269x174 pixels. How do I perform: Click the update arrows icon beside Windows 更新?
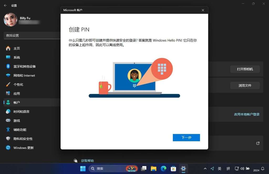(x=8, y=147)
